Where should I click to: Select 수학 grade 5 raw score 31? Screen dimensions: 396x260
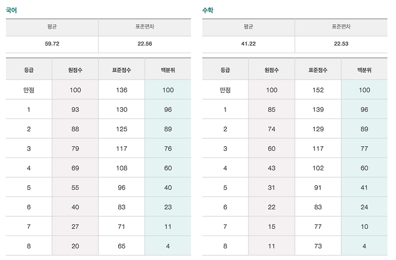coord(272,187)
